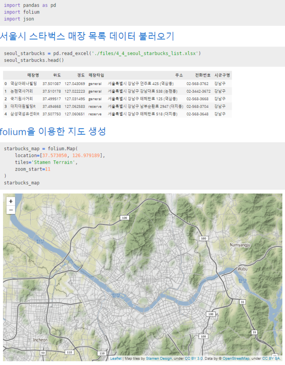Click longitude value 127.043069

75,84
